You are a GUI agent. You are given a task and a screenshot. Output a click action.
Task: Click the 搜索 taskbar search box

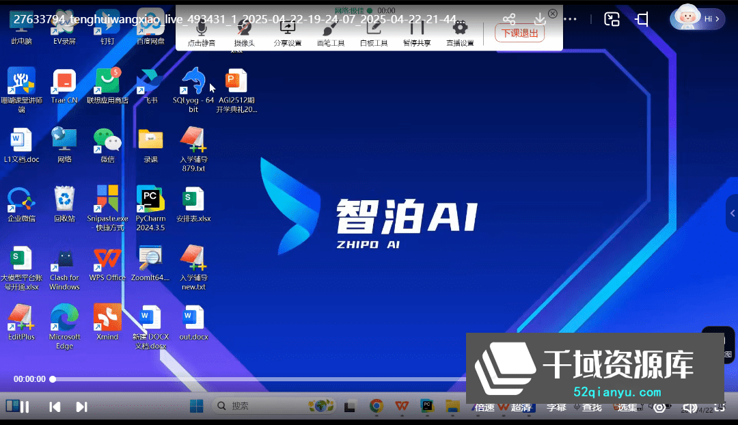click(x=275, y=406)
